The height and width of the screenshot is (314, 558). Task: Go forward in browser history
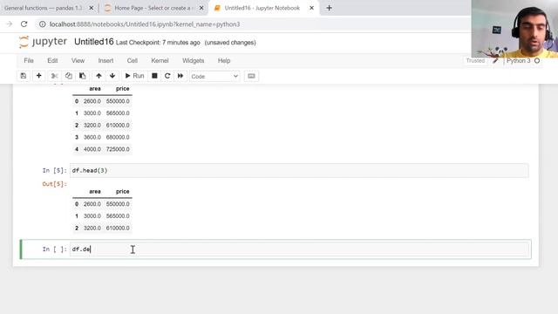pos(10,24)
